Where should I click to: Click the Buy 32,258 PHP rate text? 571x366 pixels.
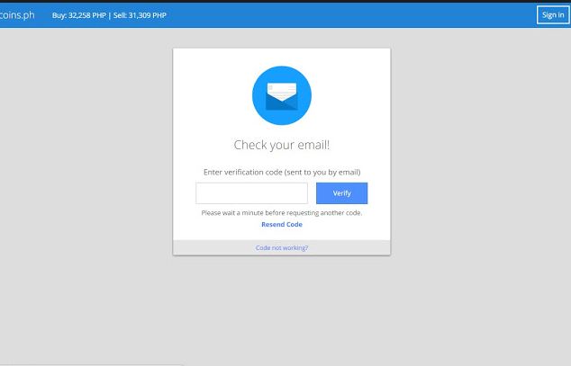coord(79,15)
